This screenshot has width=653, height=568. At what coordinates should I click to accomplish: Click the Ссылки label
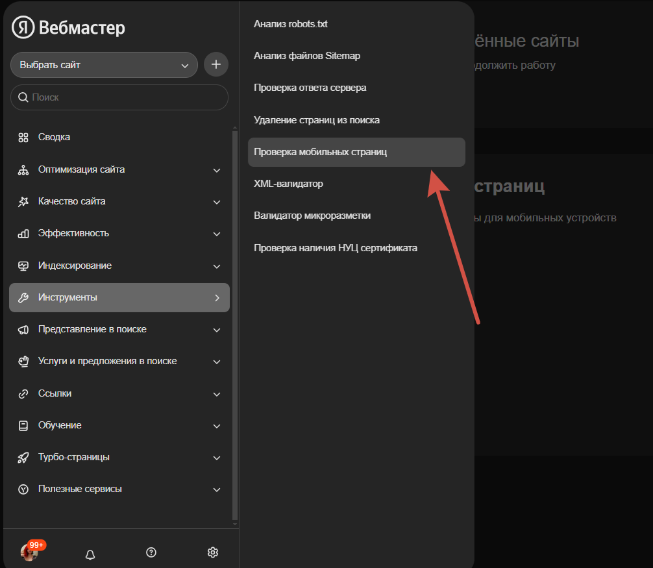(x=55, y=393)
